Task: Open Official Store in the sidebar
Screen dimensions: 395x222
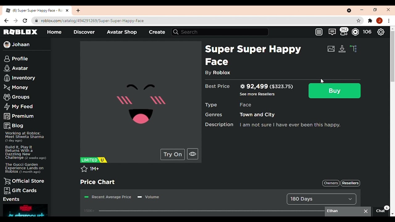Action: 24,181
